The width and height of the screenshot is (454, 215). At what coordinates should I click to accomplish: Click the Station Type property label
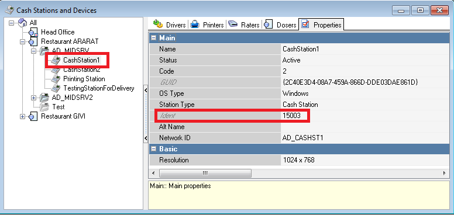click(177, 105)
